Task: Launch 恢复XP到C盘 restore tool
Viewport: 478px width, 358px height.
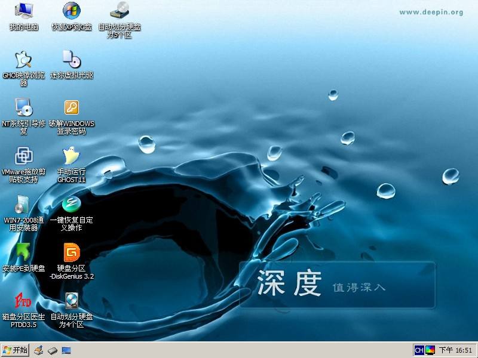Action: [x=71, y=15]
